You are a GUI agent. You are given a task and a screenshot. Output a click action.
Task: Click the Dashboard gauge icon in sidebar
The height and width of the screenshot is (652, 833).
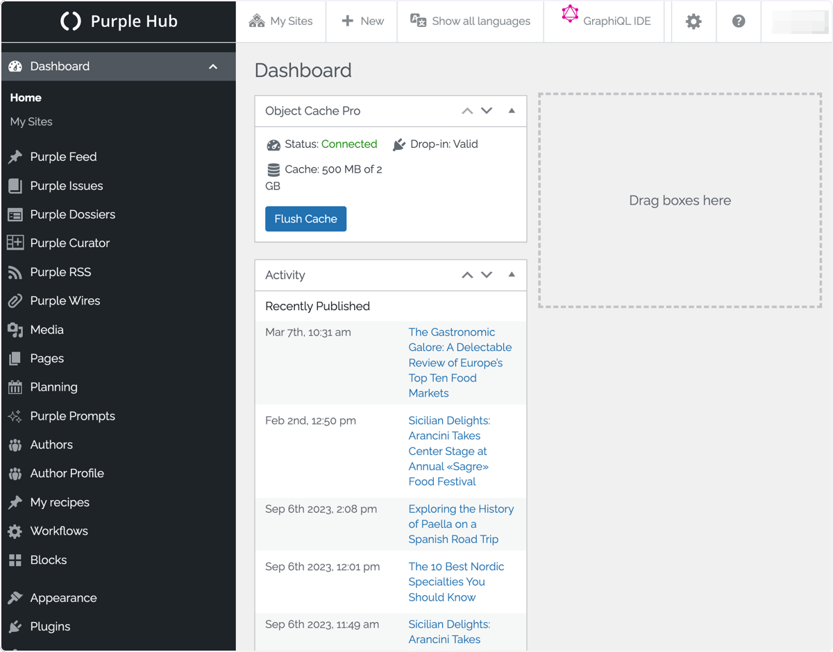click(15, 67)
